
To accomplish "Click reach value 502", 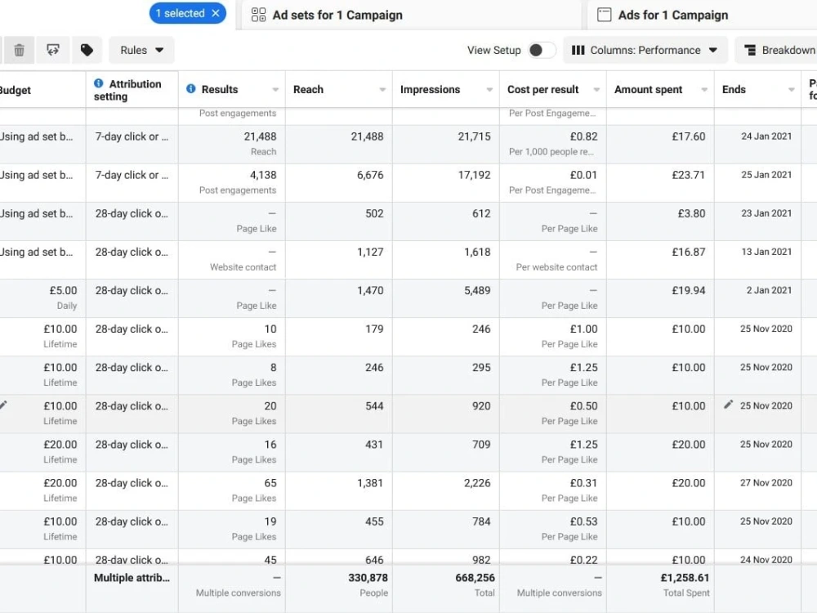I will [374, 213].
